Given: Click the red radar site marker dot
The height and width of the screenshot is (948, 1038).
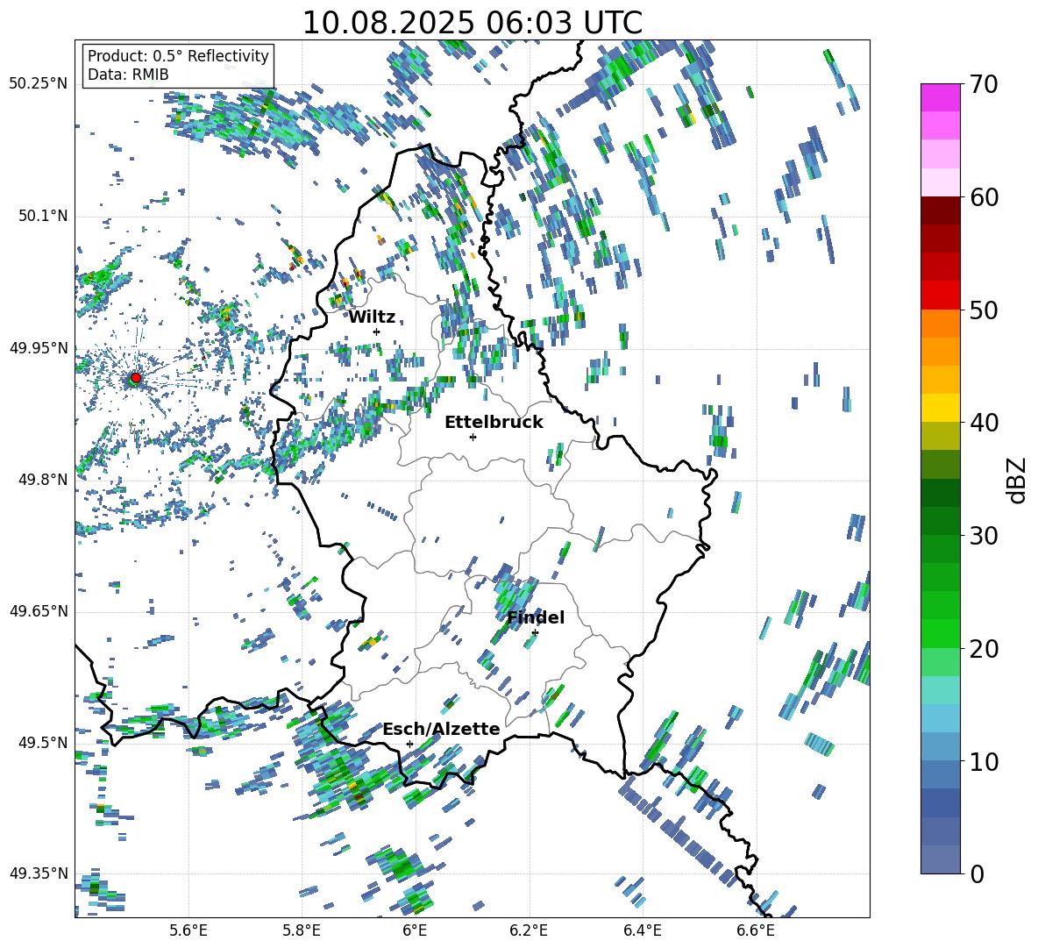Looking at the screenshot, I should coord(136,378).
